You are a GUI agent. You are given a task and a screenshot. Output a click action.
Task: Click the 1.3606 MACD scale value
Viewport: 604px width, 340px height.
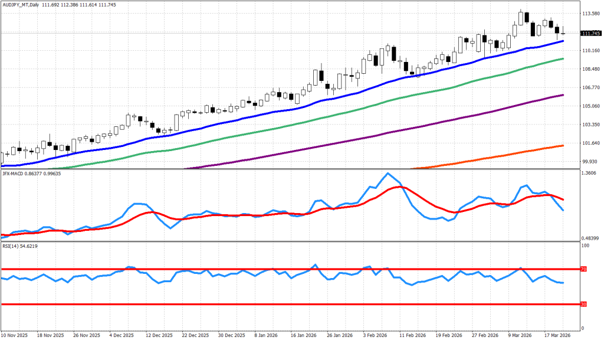coord(589,173)
